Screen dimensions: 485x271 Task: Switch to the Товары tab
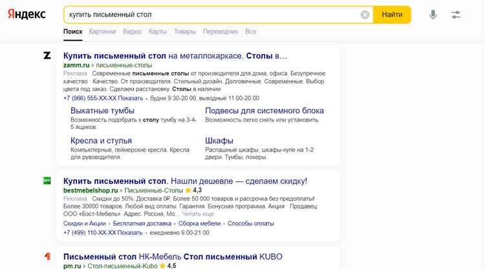point(185,32)
